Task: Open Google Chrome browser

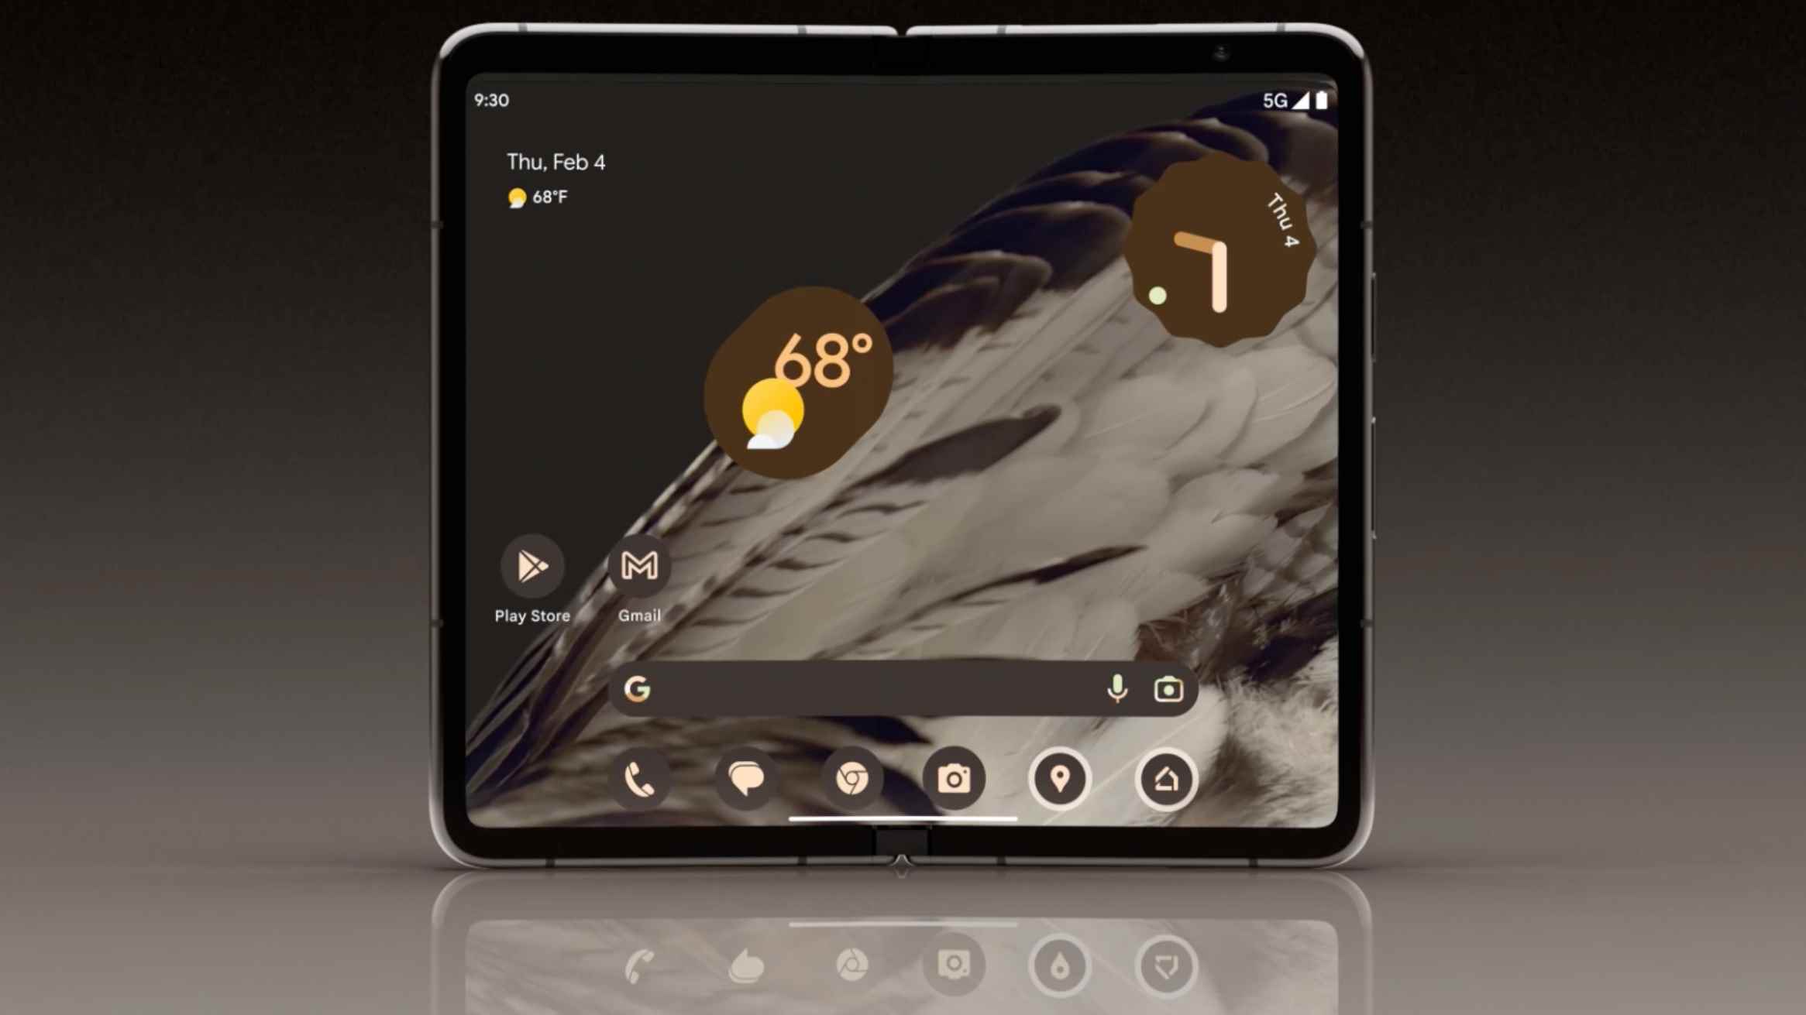Action: pyautogui.click(x=850, y=778)
